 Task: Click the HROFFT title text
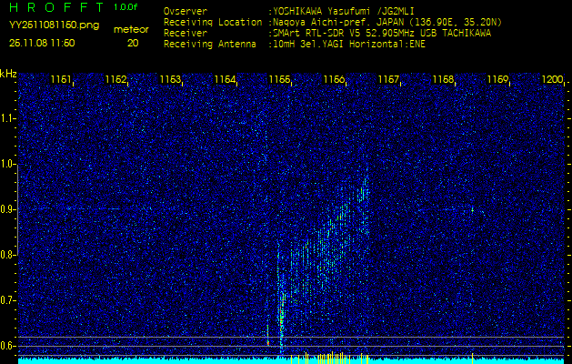click(x=57, y=7)
